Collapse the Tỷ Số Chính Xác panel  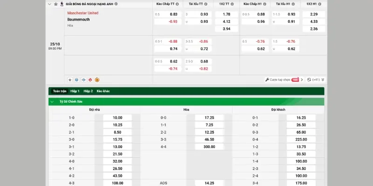[x=52, y=101]
